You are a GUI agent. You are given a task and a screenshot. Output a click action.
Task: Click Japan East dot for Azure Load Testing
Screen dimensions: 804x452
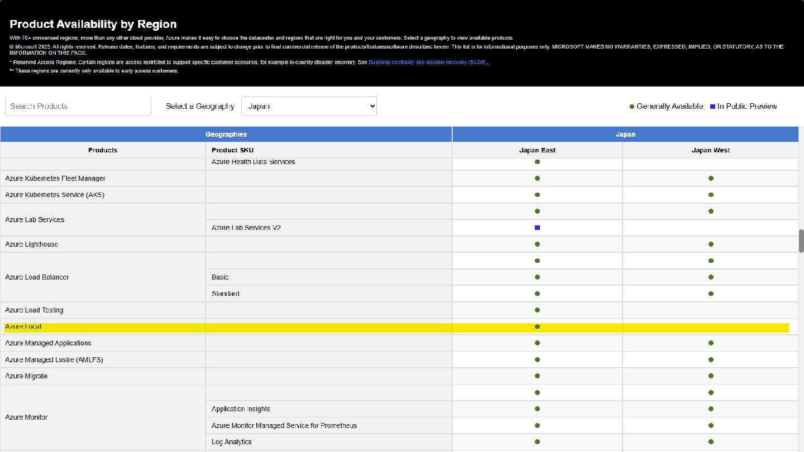(537, 310)
